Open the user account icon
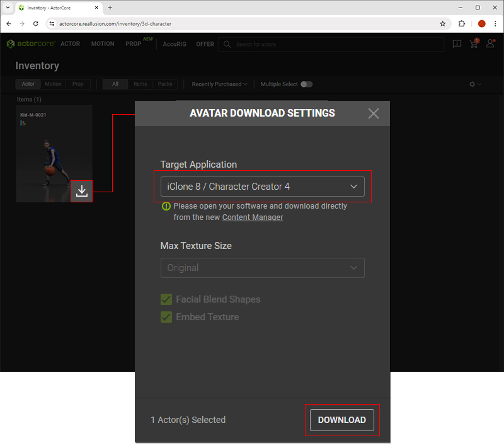 (x=491, y=43)
